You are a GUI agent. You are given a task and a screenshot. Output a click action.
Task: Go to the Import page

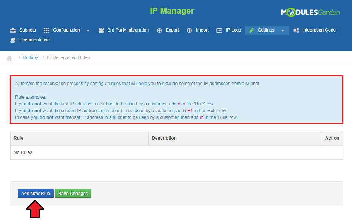[x=202, y=30]
